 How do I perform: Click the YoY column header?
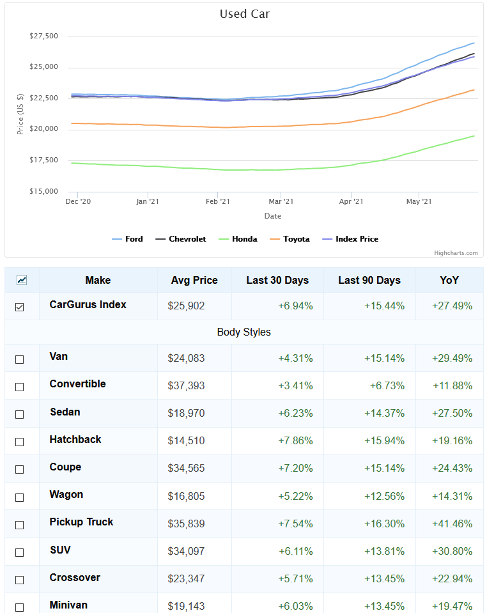[x=449, y=280]
